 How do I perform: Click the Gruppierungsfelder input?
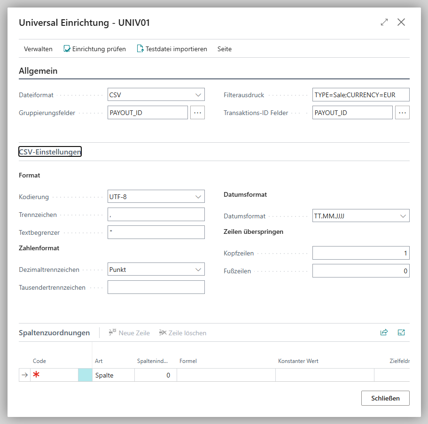click(148, 113)
